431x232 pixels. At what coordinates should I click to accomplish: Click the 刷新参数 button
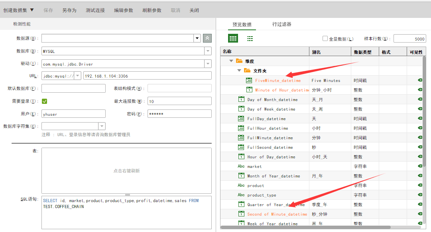point(152,10)
